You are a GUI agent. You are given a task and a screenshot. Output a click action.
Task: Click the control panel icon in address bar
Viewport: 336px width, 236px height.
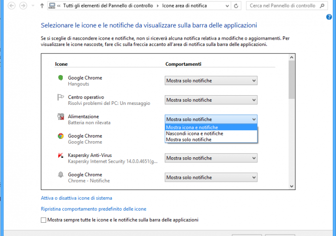click(52, 6)
